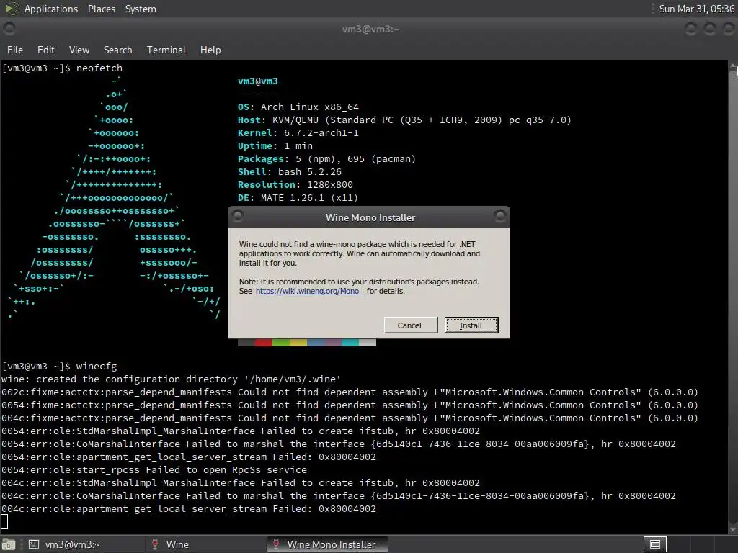Click the Install button in Wine Mono Installer

pos(471,325)
